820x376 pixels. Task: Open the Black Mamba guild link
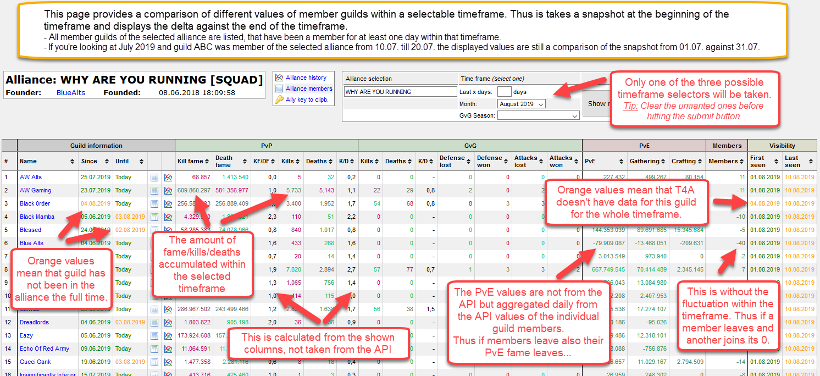[37, 217]
